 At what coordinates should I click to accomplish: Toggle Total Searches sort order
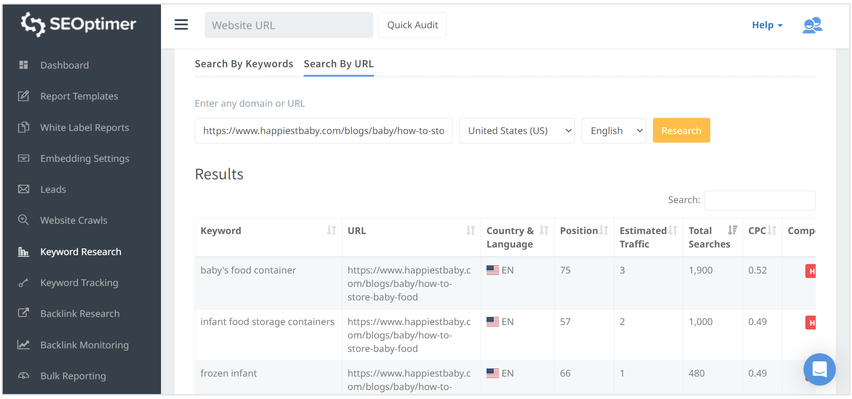pos(732,230)
